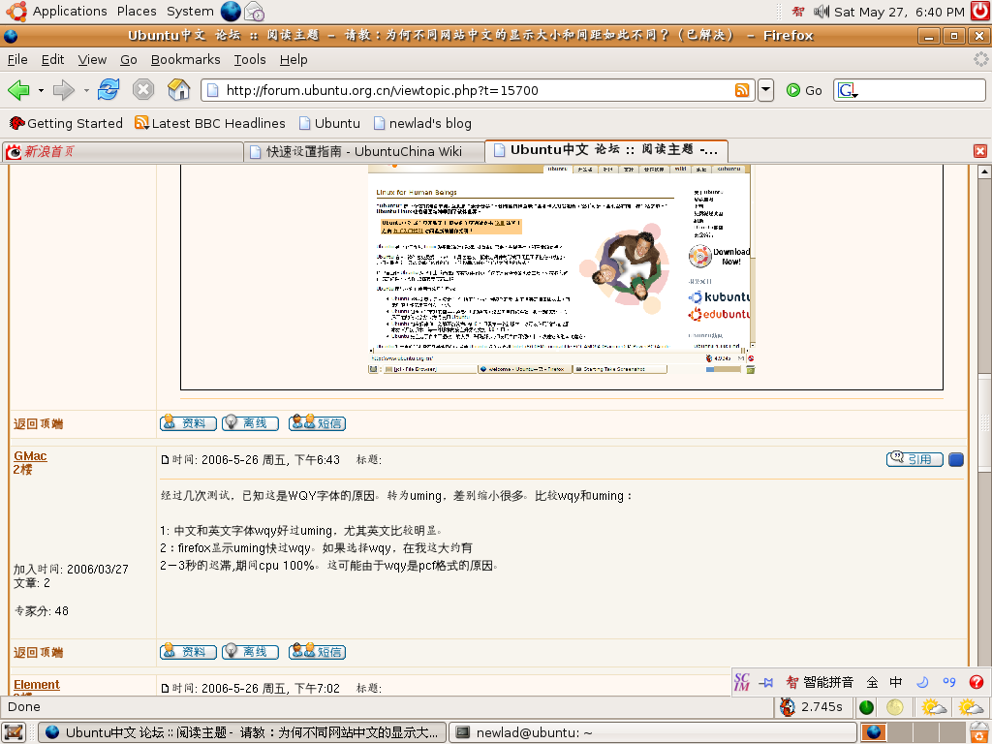Screen dimensions: 992x744
Task: Open the Ubuntu bookmark in bookmarks toolbar
Action: click(329, 123)
